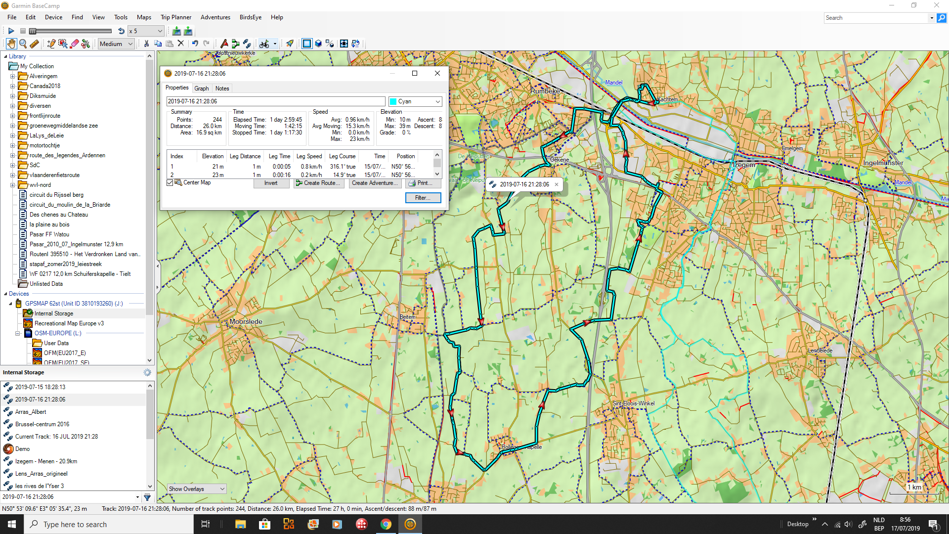Click the Print button
The height and width of the screenshot is (534, 949).
point(423,183)
